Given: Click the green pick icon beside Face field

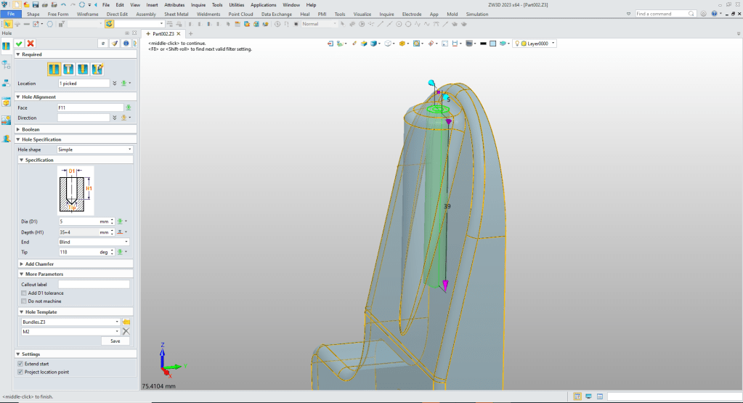Looking at the screenshot, I should click(128, 107).
